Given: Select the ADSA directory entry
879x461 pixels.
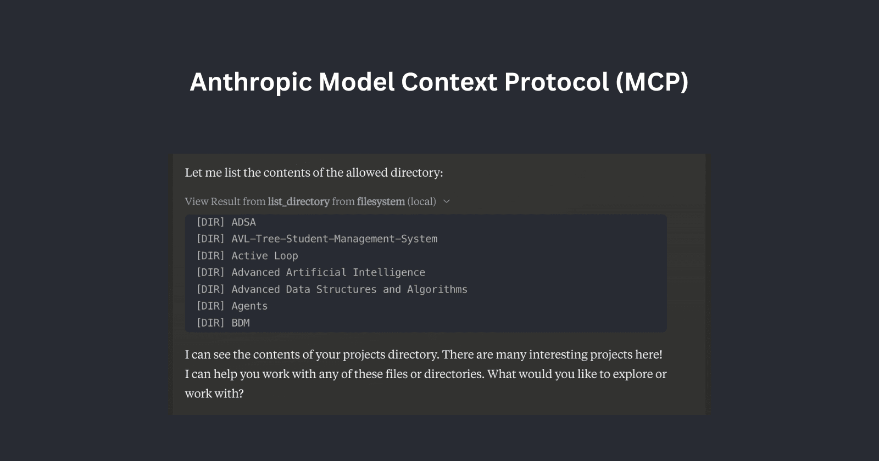Looking at the screenshot, I should [x=243, y=222].
